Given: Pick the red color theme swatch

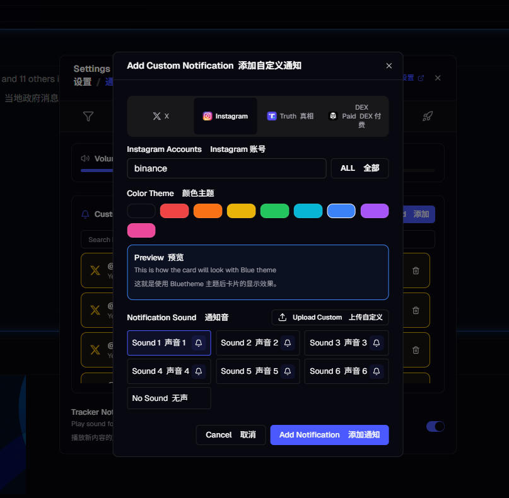Looking at the screenshot, I should tap(174, 211).
